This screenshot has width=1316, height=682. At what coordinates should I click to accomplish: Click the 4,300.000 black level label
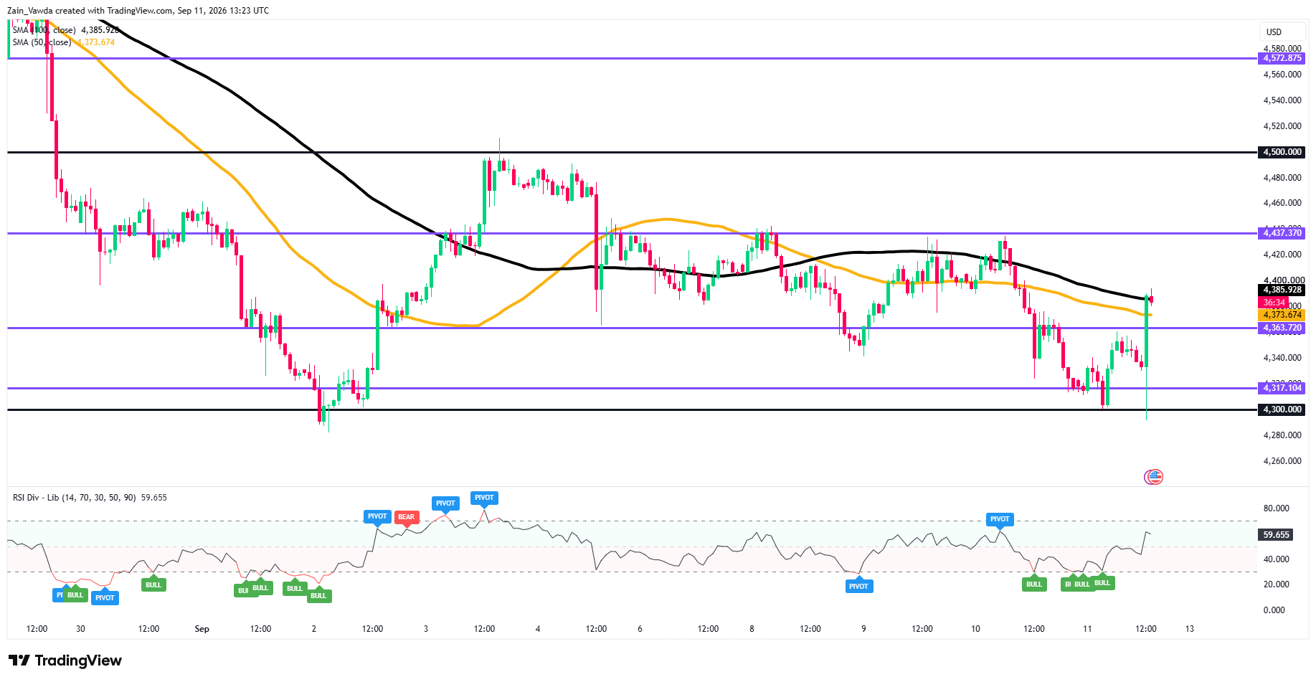click(1282, 409)
